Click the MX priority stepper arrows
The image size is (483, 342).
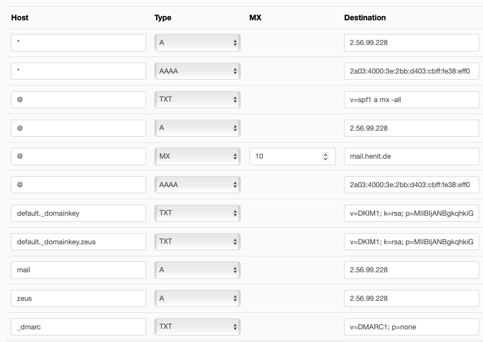point(325,156)
